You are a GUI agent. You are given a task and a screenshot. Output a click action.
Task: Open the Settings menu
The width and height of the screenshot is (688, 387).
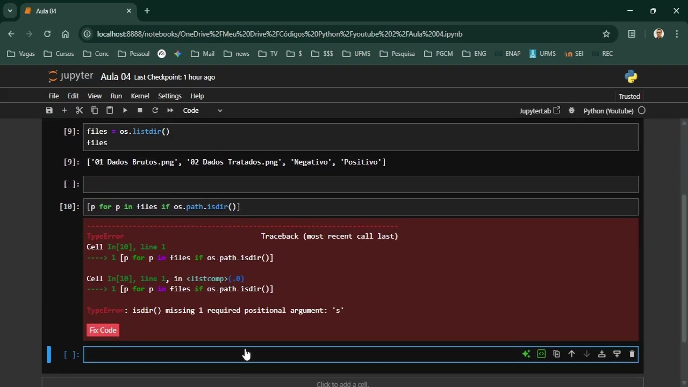[x=170, y=96]
